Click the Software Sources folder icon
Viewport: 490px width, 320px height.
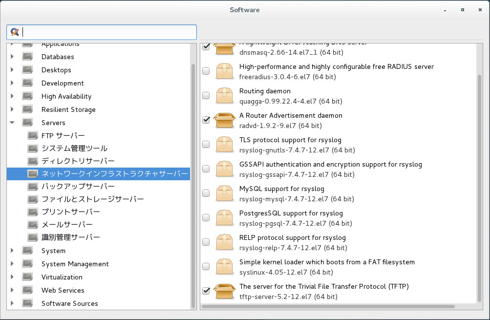[27, 303]
